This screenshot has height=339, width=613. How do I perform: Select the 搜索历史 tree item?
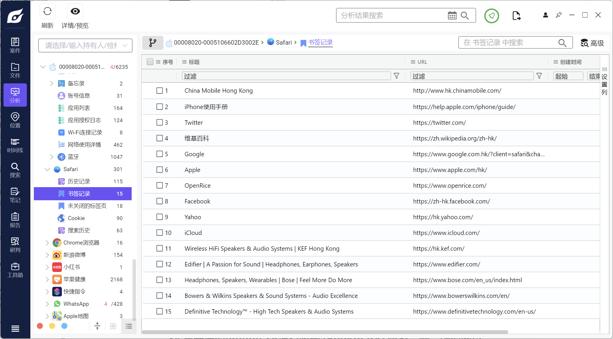pyautogui.click(x=83, y=231)
